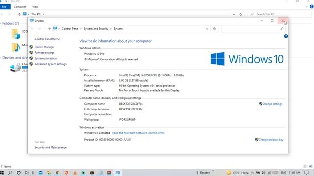Select the 3D Objects folder icon

pos(16,34)
